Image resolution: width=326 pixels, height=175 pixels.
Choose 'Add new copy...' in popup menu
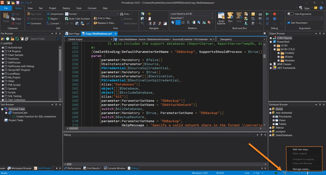(301, 149)
